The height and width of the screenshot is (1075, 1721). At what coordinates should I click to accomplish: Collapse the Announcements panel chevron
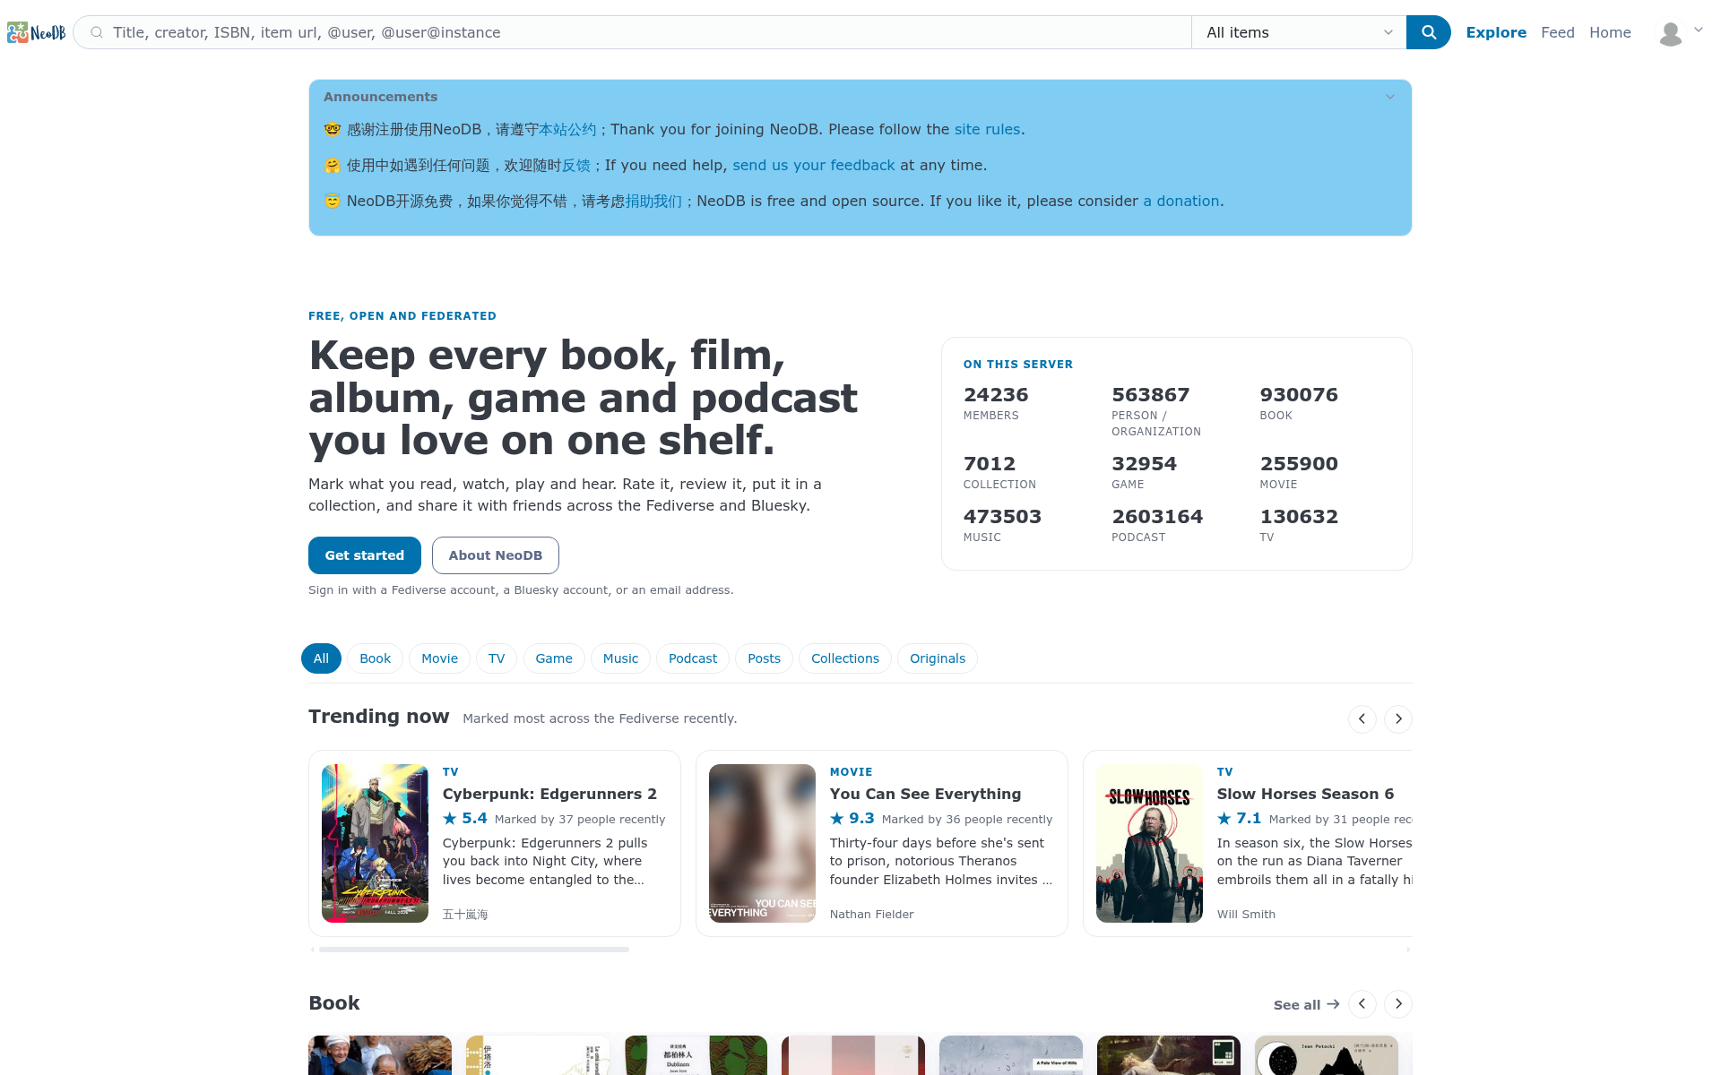(x=1390, y=97)
